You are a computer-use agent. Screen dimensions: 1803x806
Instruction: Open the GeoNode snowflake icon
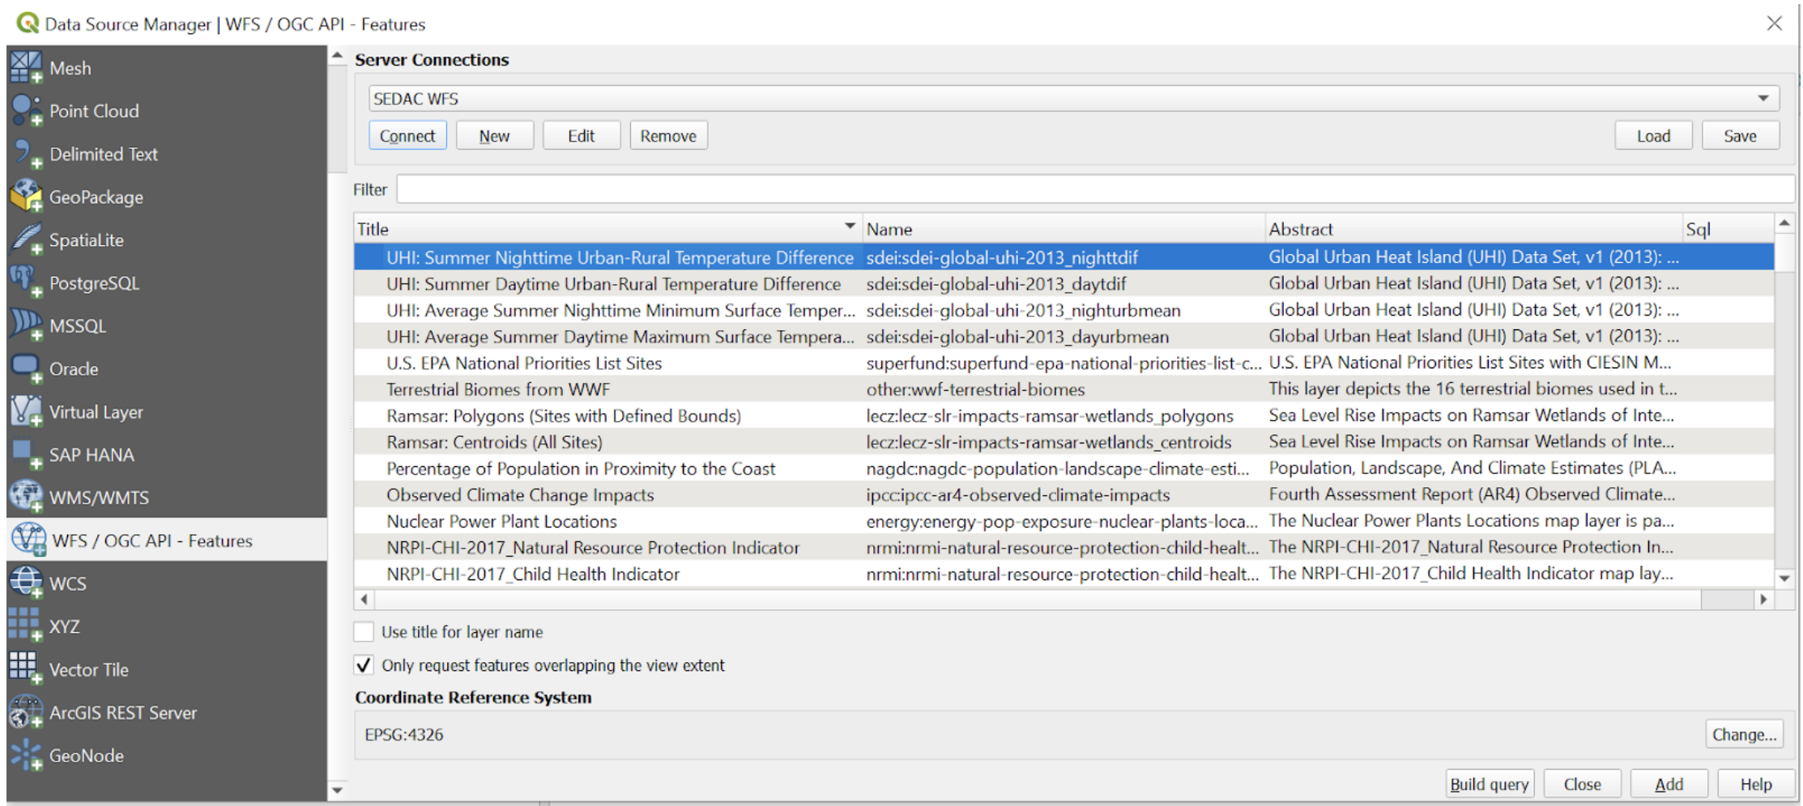[26, 755]
